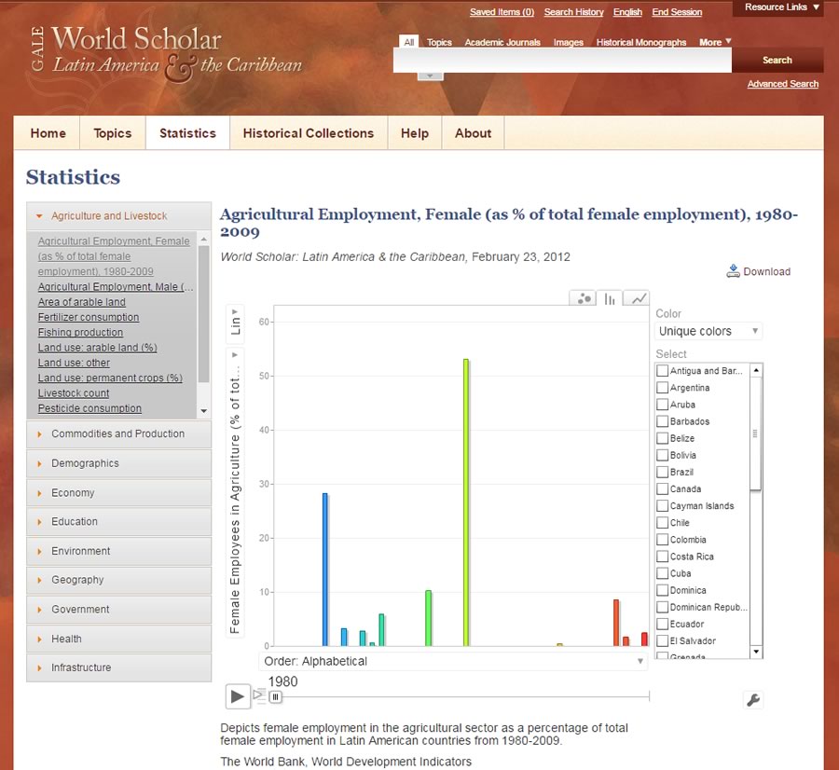Open the Y-axis indicator selector

tap(236, 492)
